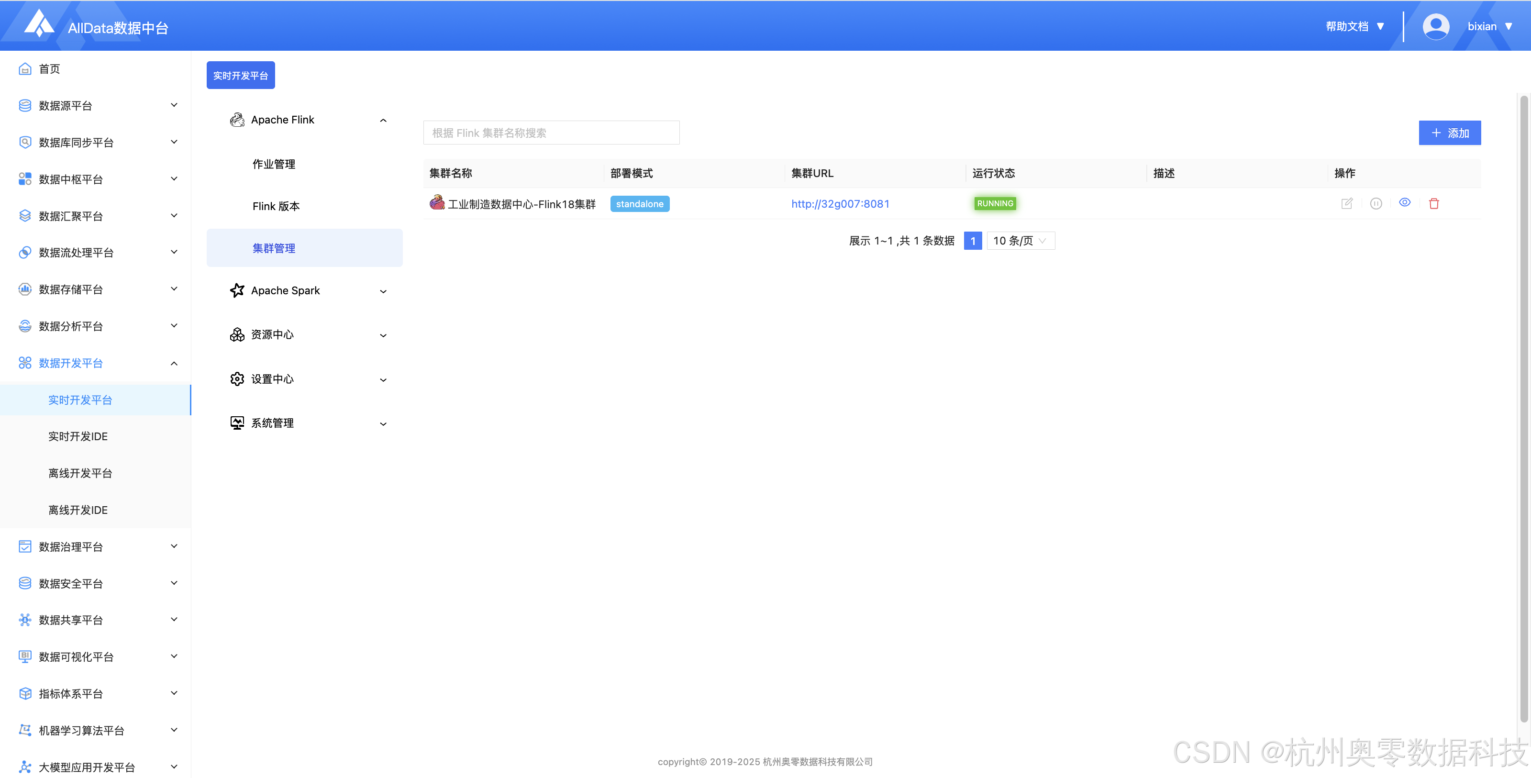This screenshot has height=778, width=1531.
Task: Open the http://32g007:8081 cluster link
Action: (x=840, y=204)
